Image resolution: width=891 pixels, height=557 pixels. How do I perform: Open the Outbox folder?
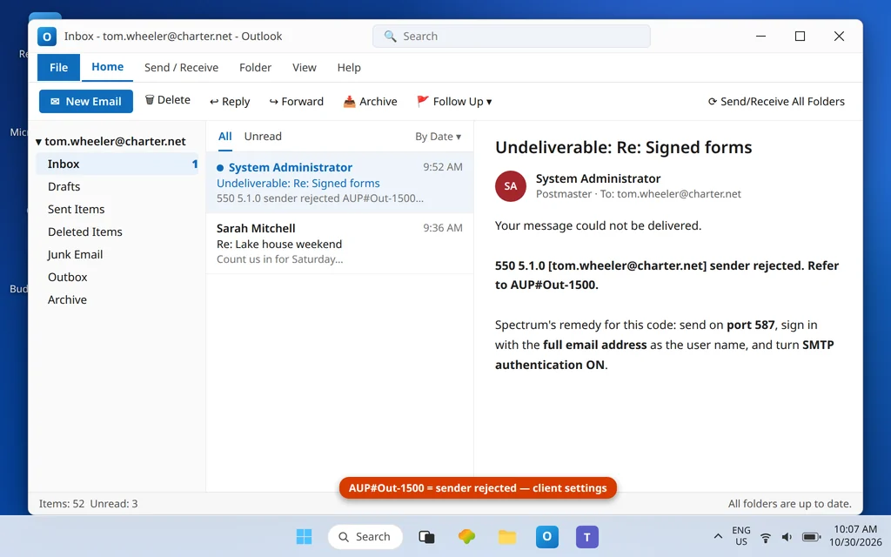pyautogui.click(x=117, y=277)
